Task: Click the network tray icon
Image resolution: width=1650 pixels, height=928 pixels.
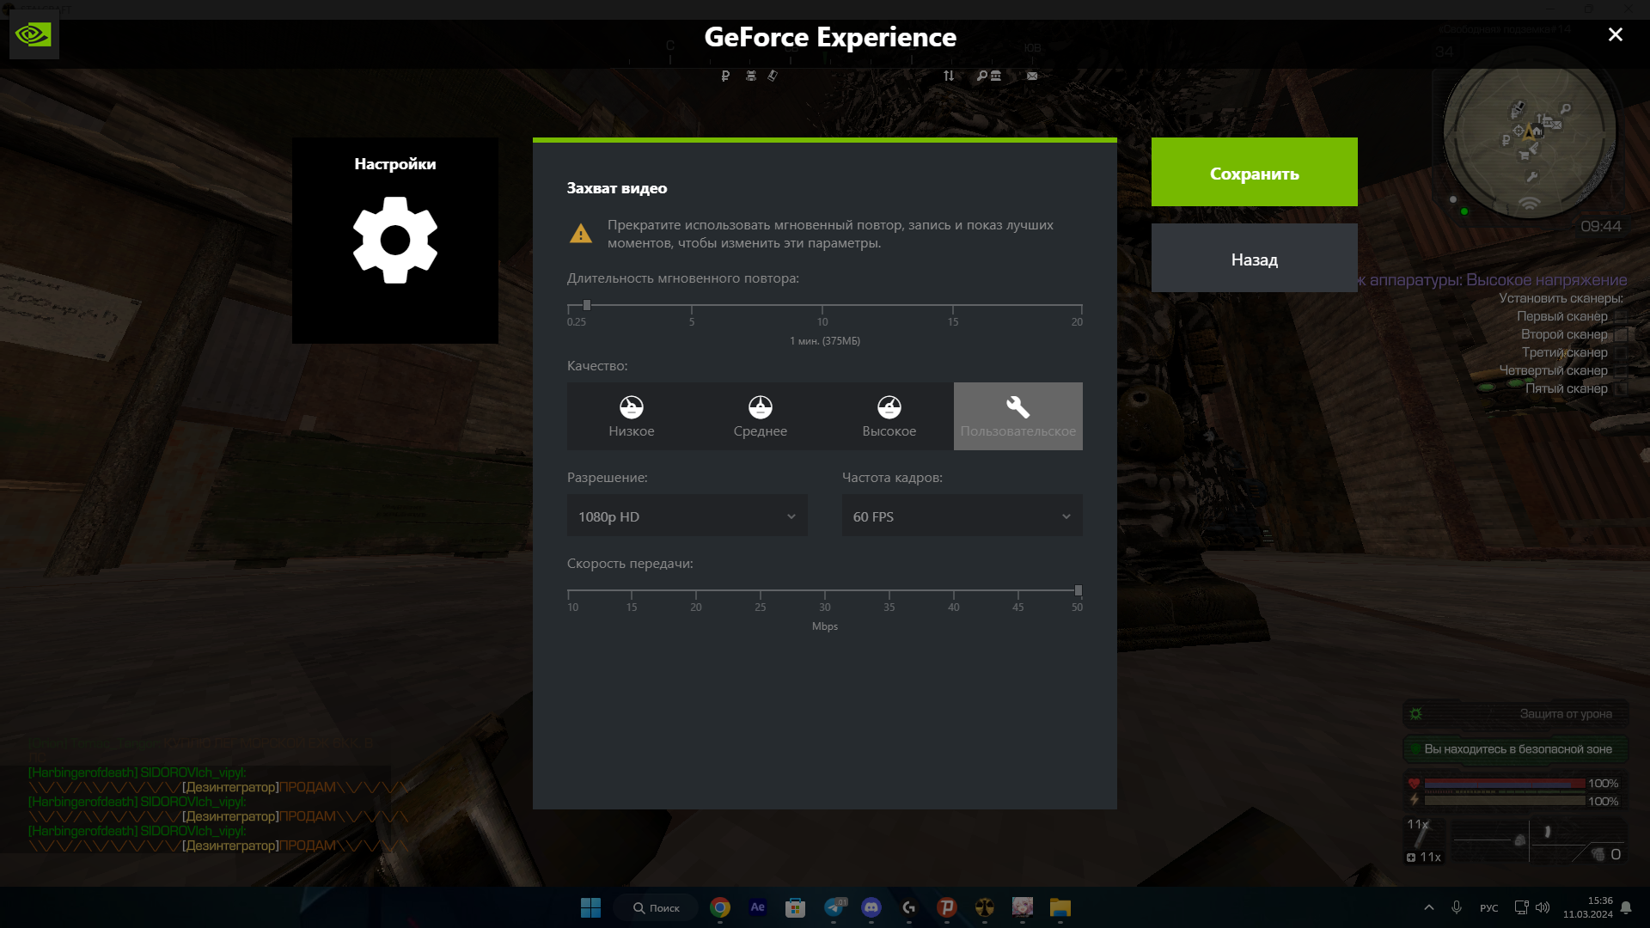Action: tap(1521, 907)
